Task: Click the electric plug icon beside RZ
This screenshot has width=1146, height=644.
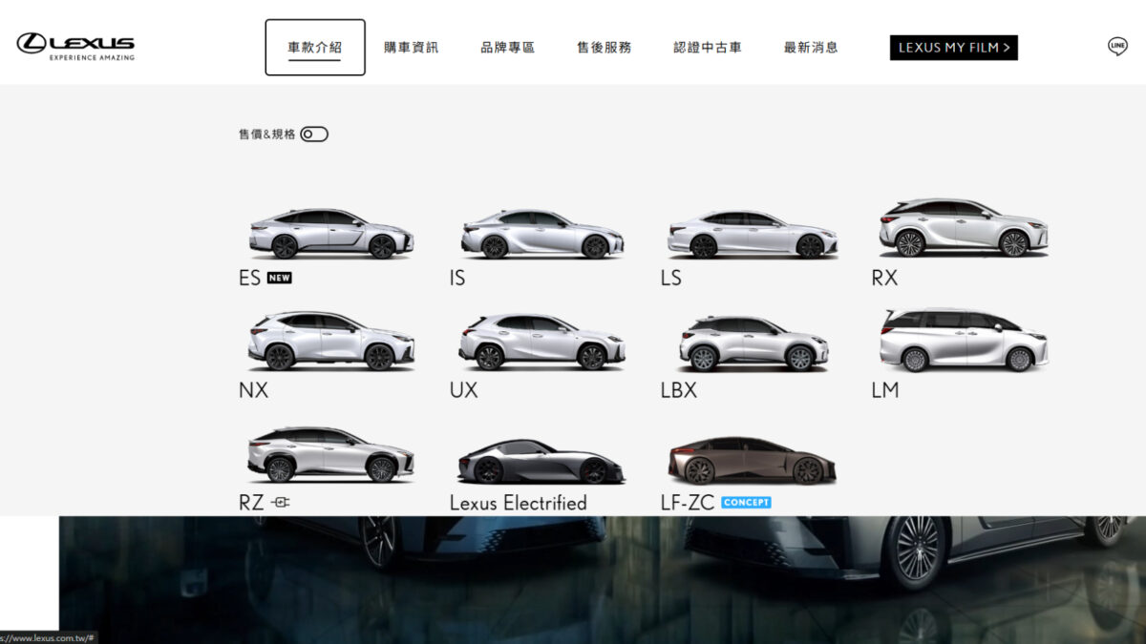Action: (x=279, y=503)
